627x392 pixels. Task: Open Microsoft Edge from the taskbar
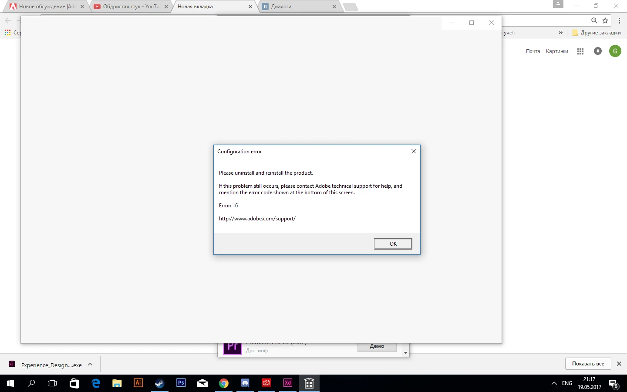coord(96,383)
